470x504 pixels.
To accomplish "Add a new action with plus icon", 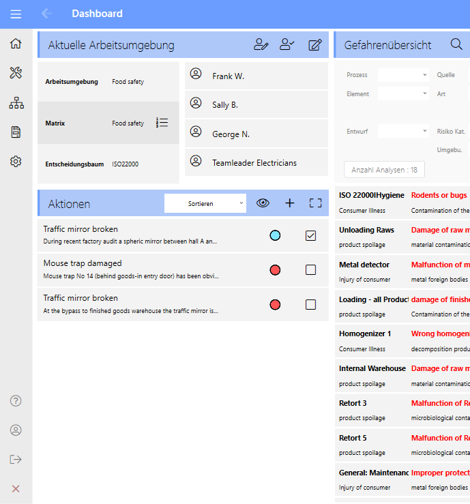I will (x=290, y=203).
